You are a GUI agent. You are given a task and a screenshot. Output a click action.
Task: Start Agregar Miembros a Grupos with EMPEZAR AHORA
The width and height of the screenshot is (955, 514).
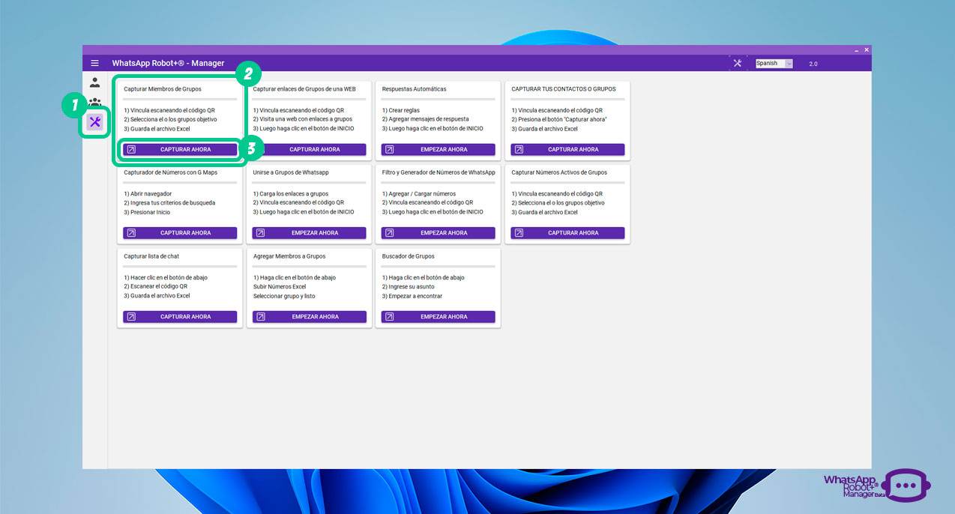click(x=309, y=316)
